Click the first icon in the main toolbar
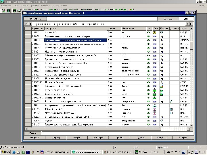Screen dimensions: 207x155 pyautogui.click(x=3, y=11)
